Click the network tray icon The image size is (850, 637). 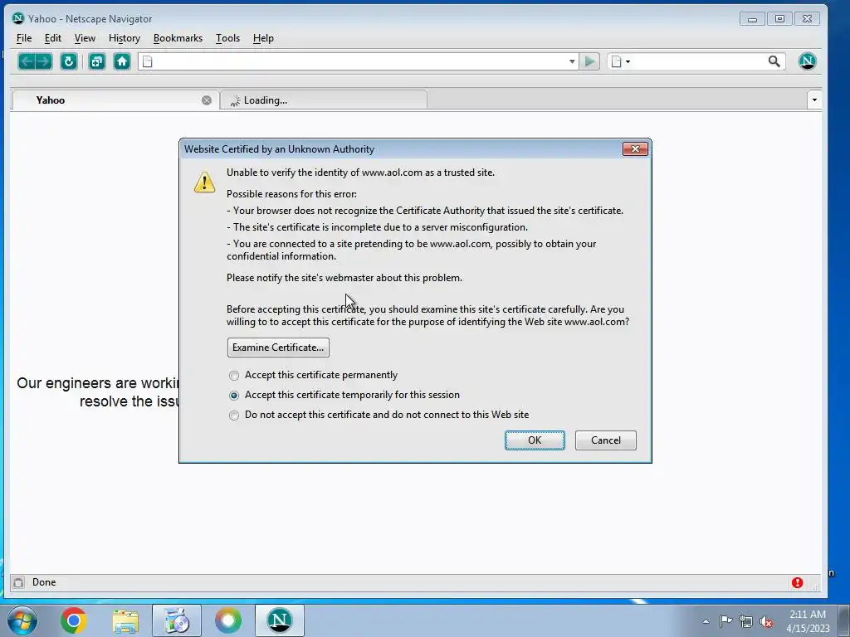(x=746, y=621)
